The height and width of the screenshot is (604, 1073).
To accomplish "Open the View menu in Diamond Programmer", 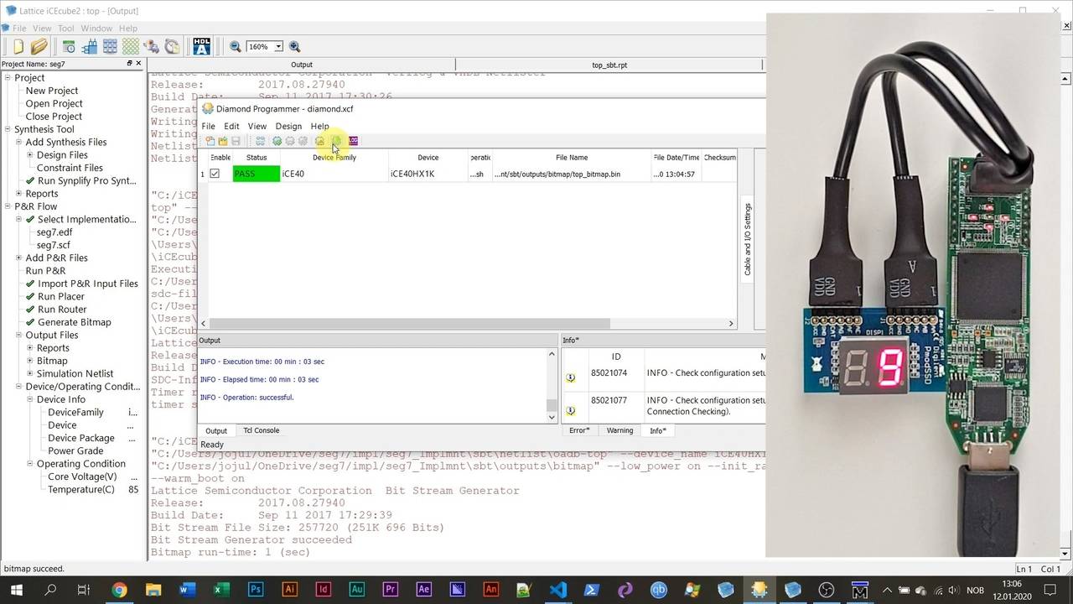I will [257, 126].
